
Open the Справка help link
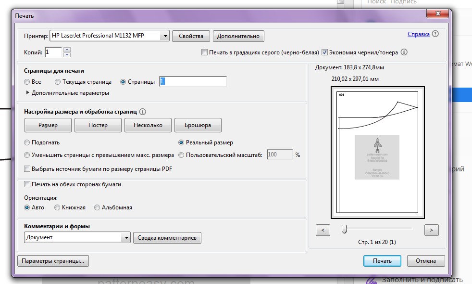click(x=418, y=34)
